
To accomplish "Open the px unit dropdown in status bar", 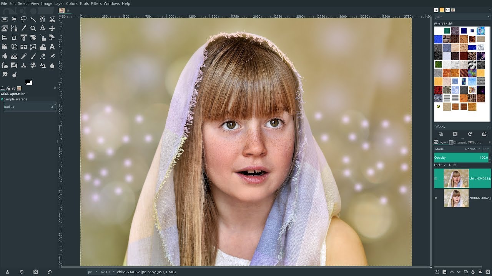I will coord(92,272).
